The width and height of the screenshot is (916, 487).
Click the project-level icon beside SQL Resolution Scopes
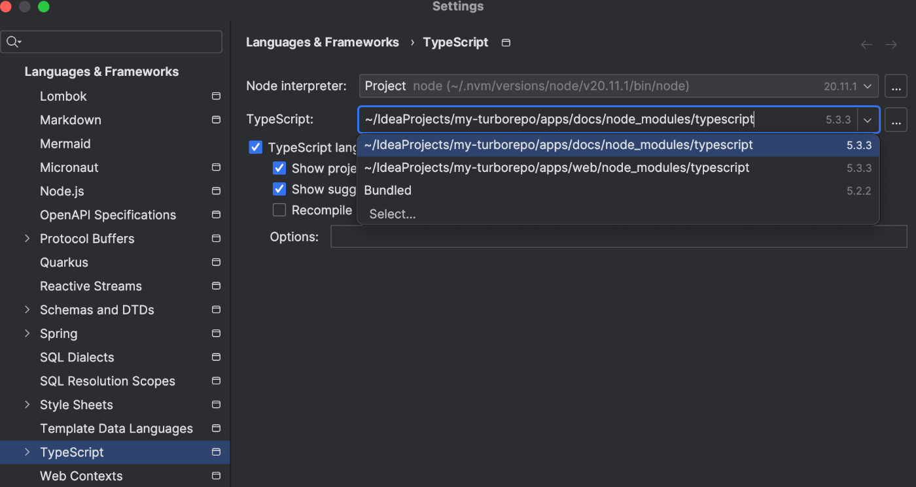[x=216, y=381]
